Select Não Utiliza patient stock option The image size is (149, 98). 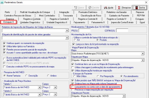click(74, 76)
